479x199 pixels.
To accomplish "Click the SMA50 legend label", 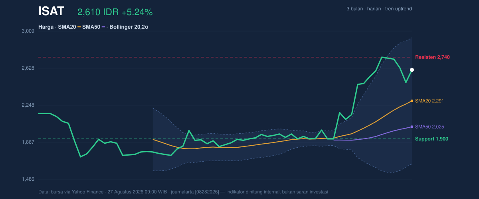I will pos(91,27).
